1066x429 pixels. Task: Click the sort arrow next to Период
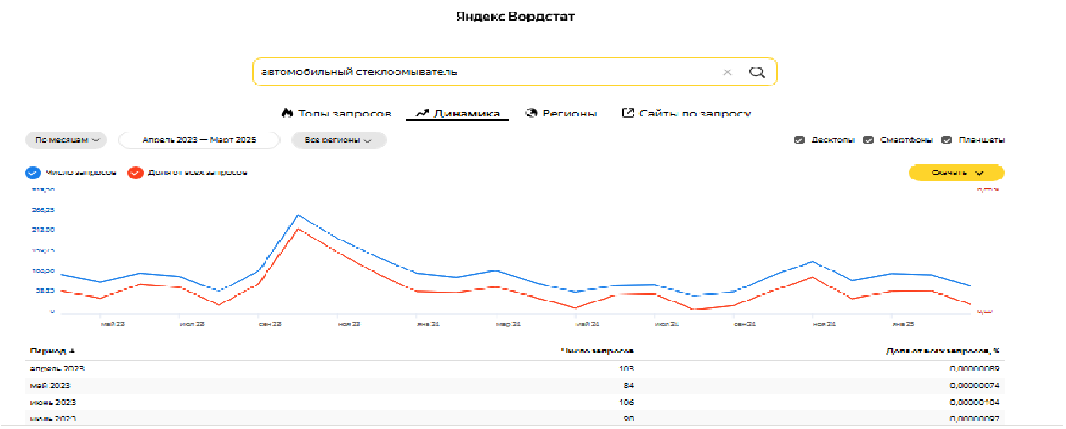(73, 351)
